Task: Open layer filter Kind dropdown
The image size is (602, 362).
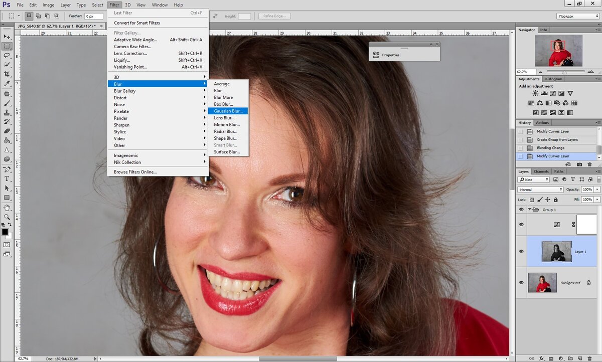Action: pos(533,179)
